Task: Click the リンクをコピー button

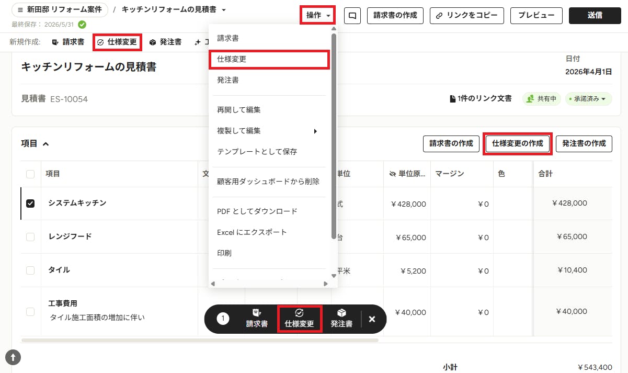Action: [x=467, y=16]
